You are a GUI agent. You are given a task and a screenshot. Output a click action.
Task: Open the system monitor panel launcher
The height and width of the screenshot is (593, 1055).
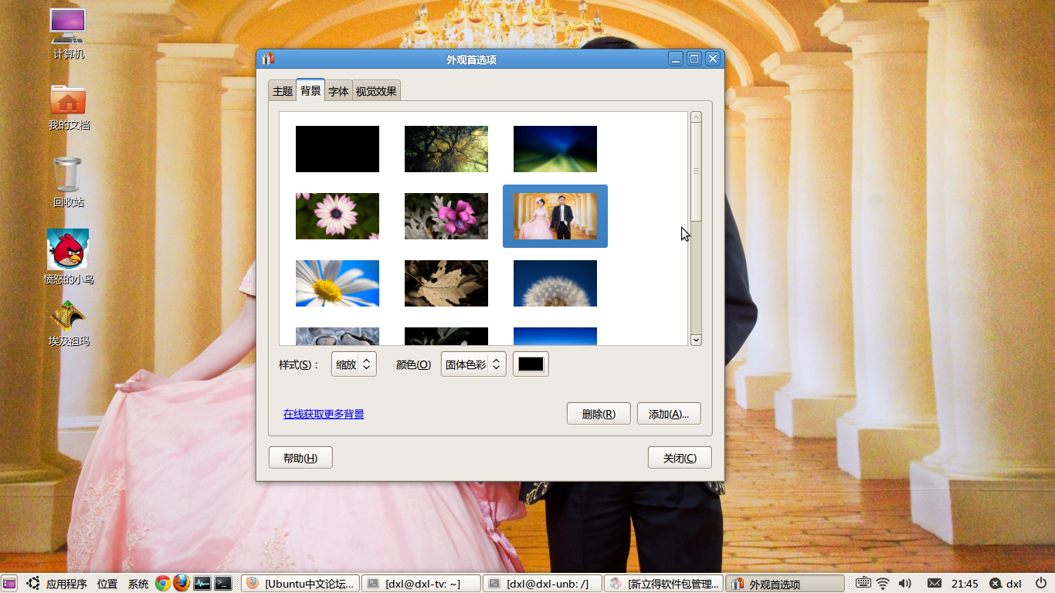(x=202, y=584)
